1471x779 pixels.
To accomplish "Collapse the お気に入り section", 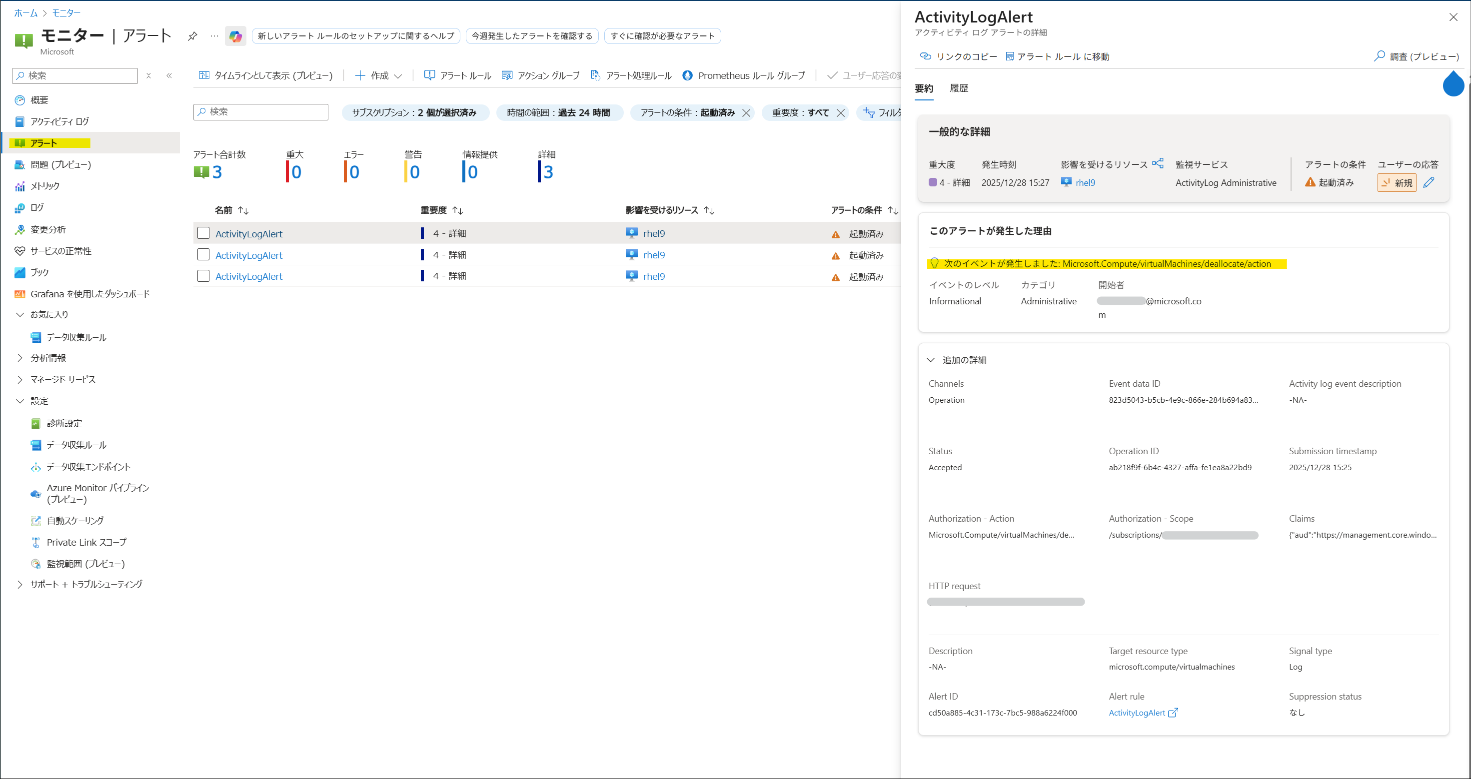I will pos(20,314).
